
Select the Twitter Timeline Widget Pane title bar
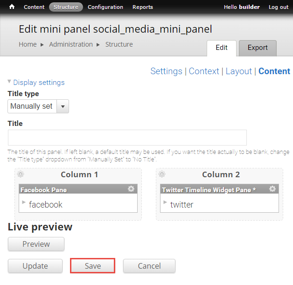(x=219, y=189)
